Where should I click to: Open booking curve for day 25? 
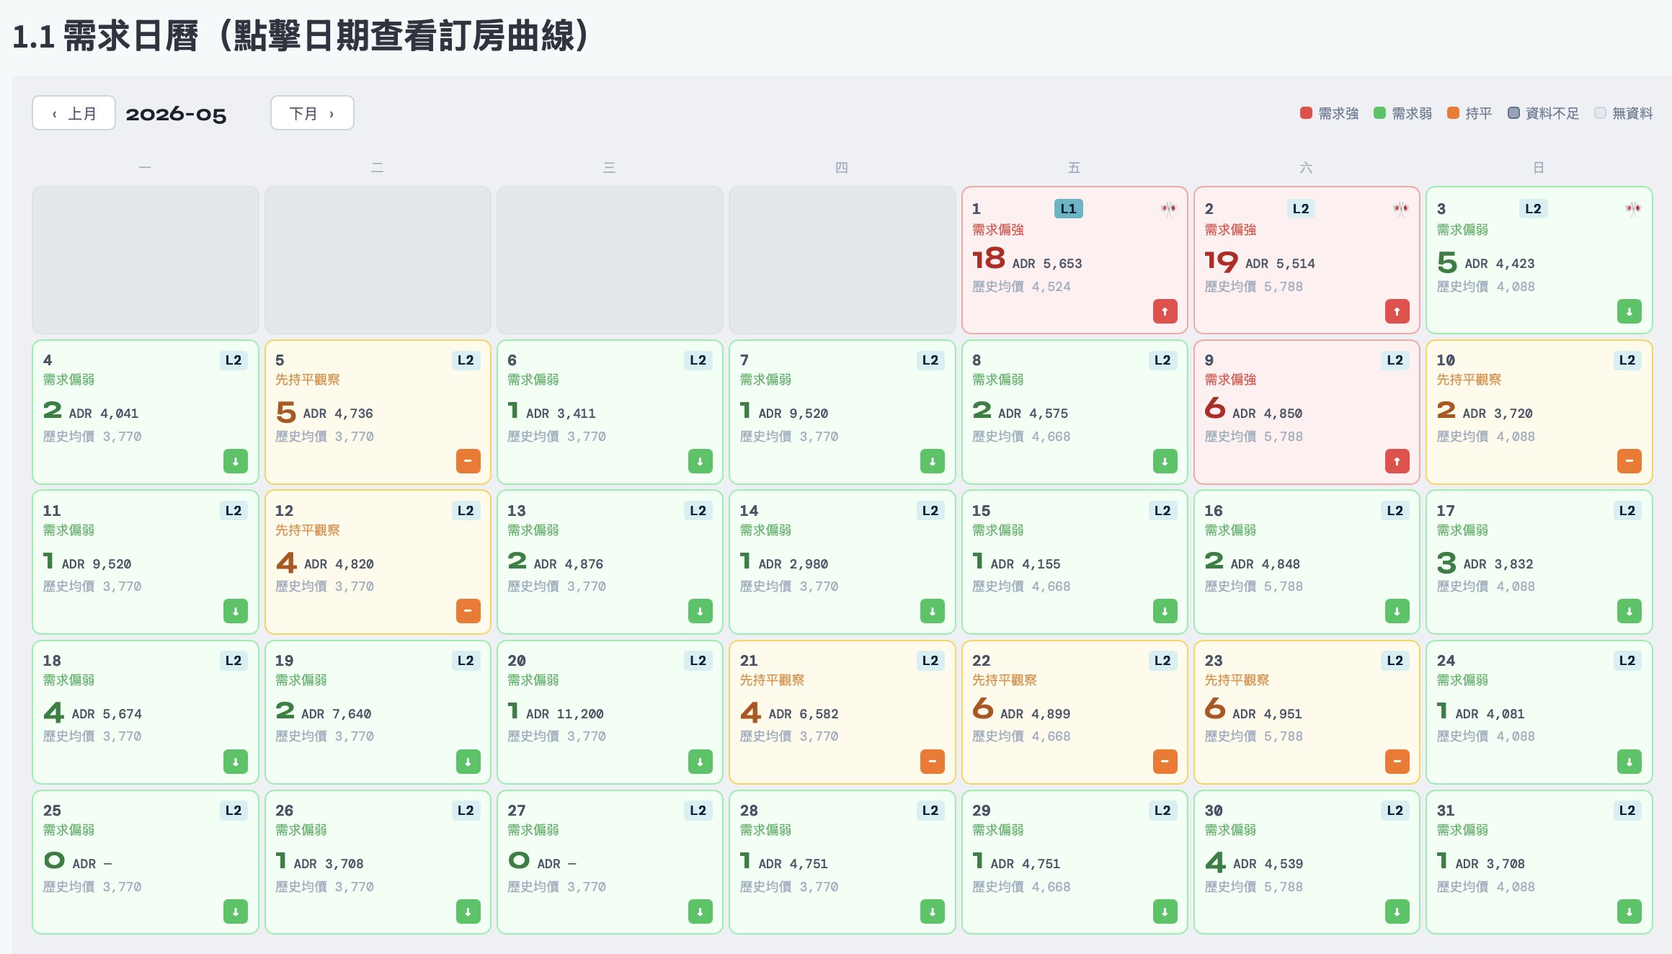coord(146,862)
